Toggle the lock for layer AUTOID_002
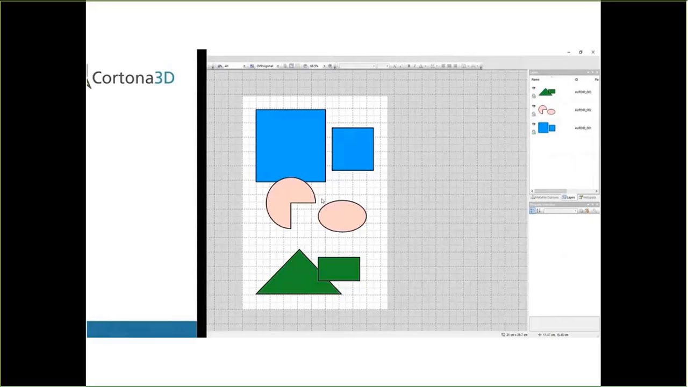 pos(534,114)
